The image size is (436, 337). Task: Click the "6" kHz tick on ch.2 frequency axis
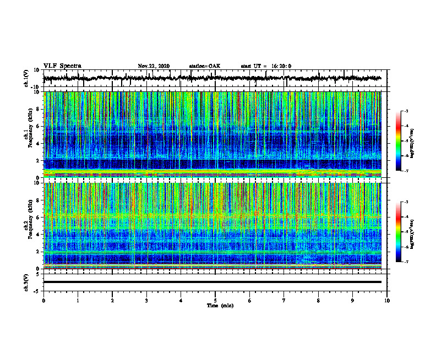click(x=38, y=218)
